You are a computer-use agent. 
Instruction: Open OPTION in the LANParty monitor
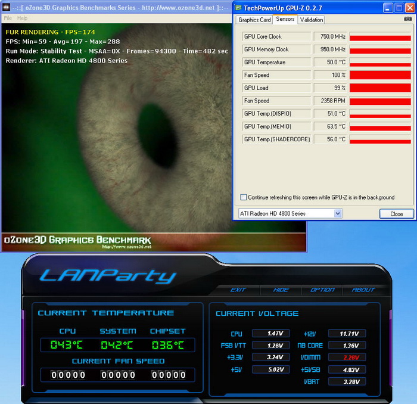322,290
